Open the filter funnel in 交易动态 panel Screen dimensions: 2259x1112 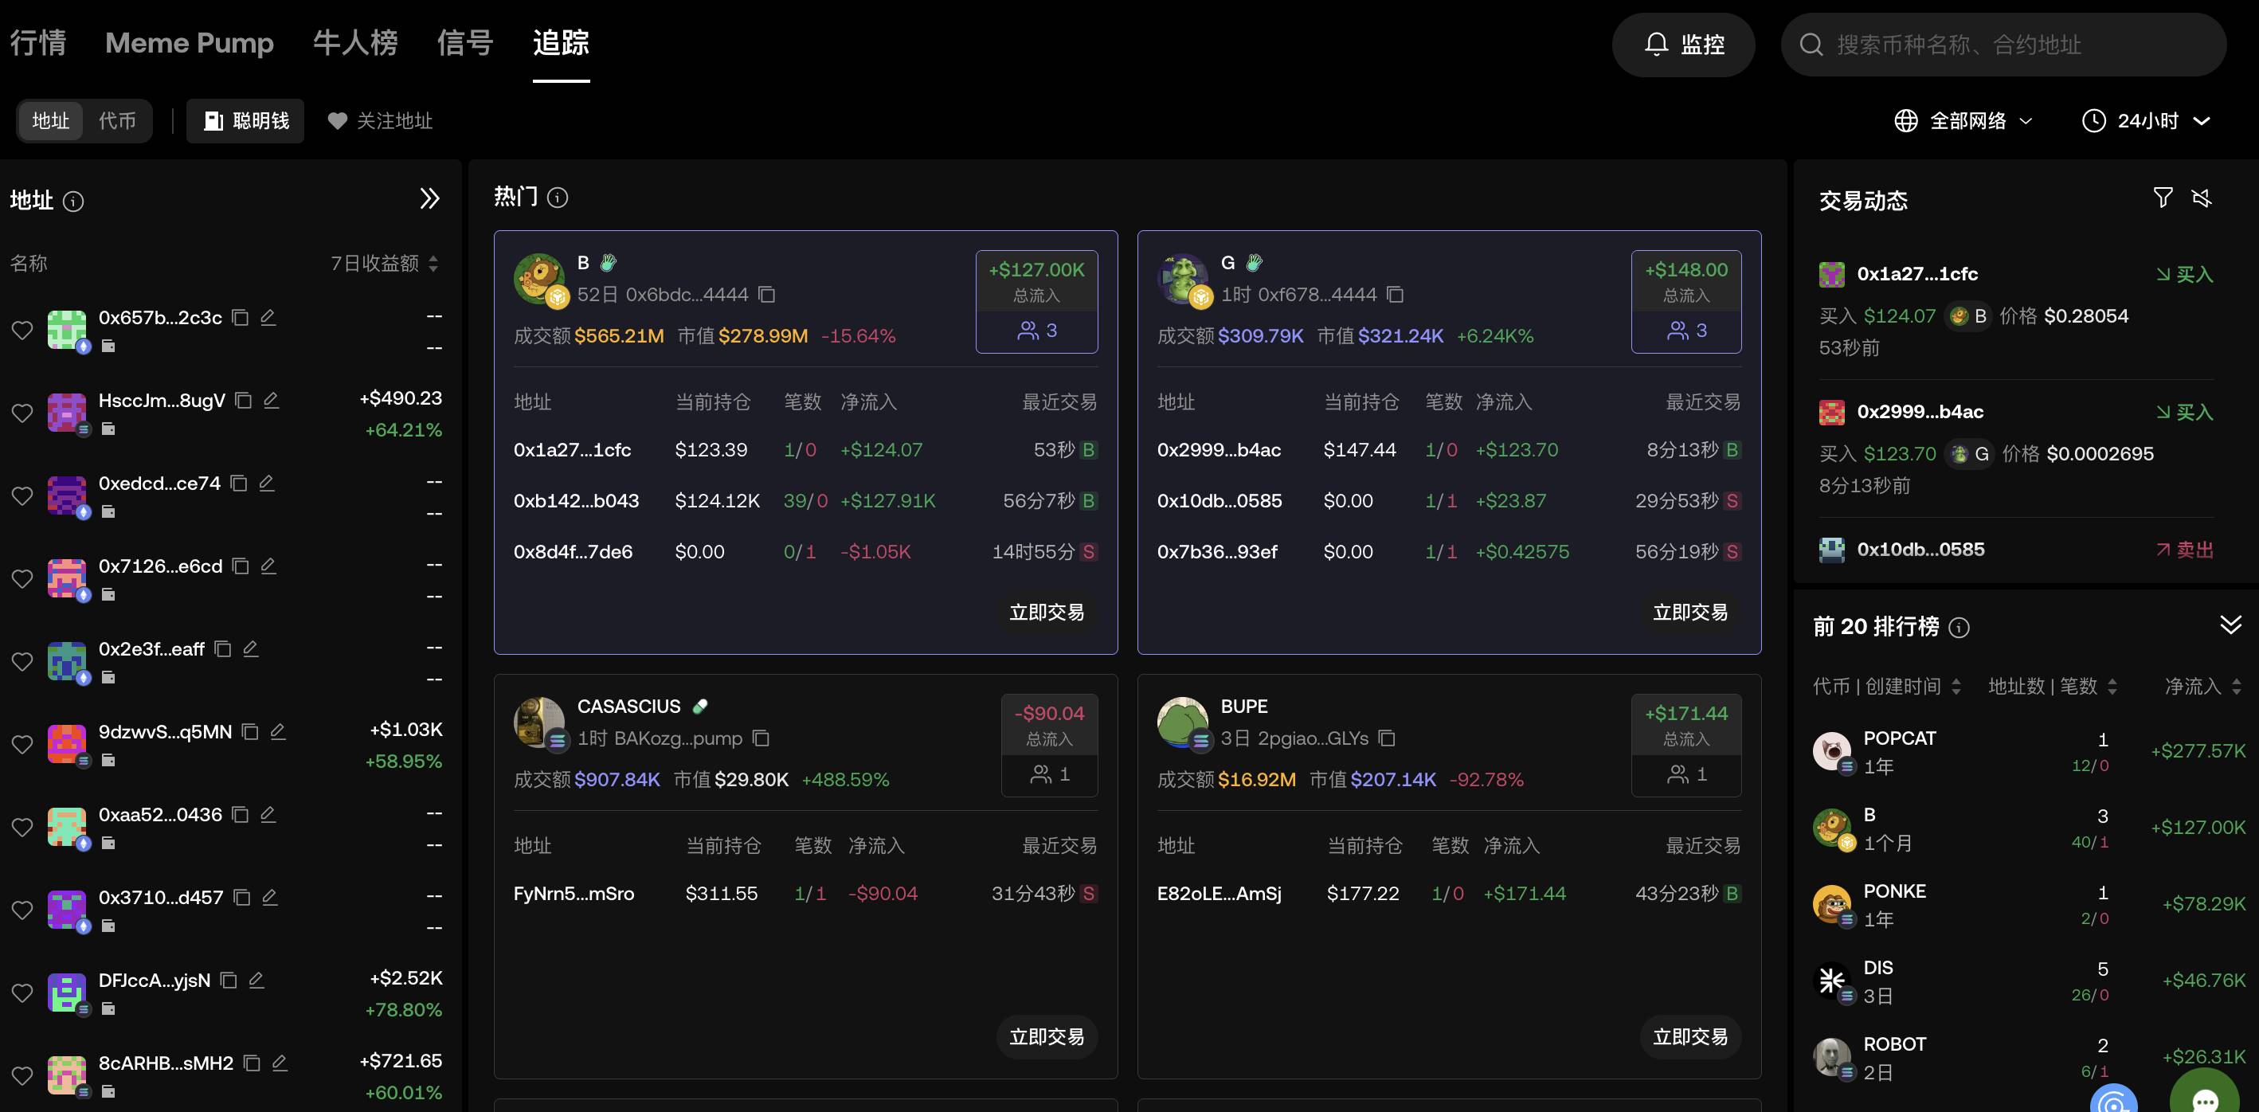point(2163,198)
